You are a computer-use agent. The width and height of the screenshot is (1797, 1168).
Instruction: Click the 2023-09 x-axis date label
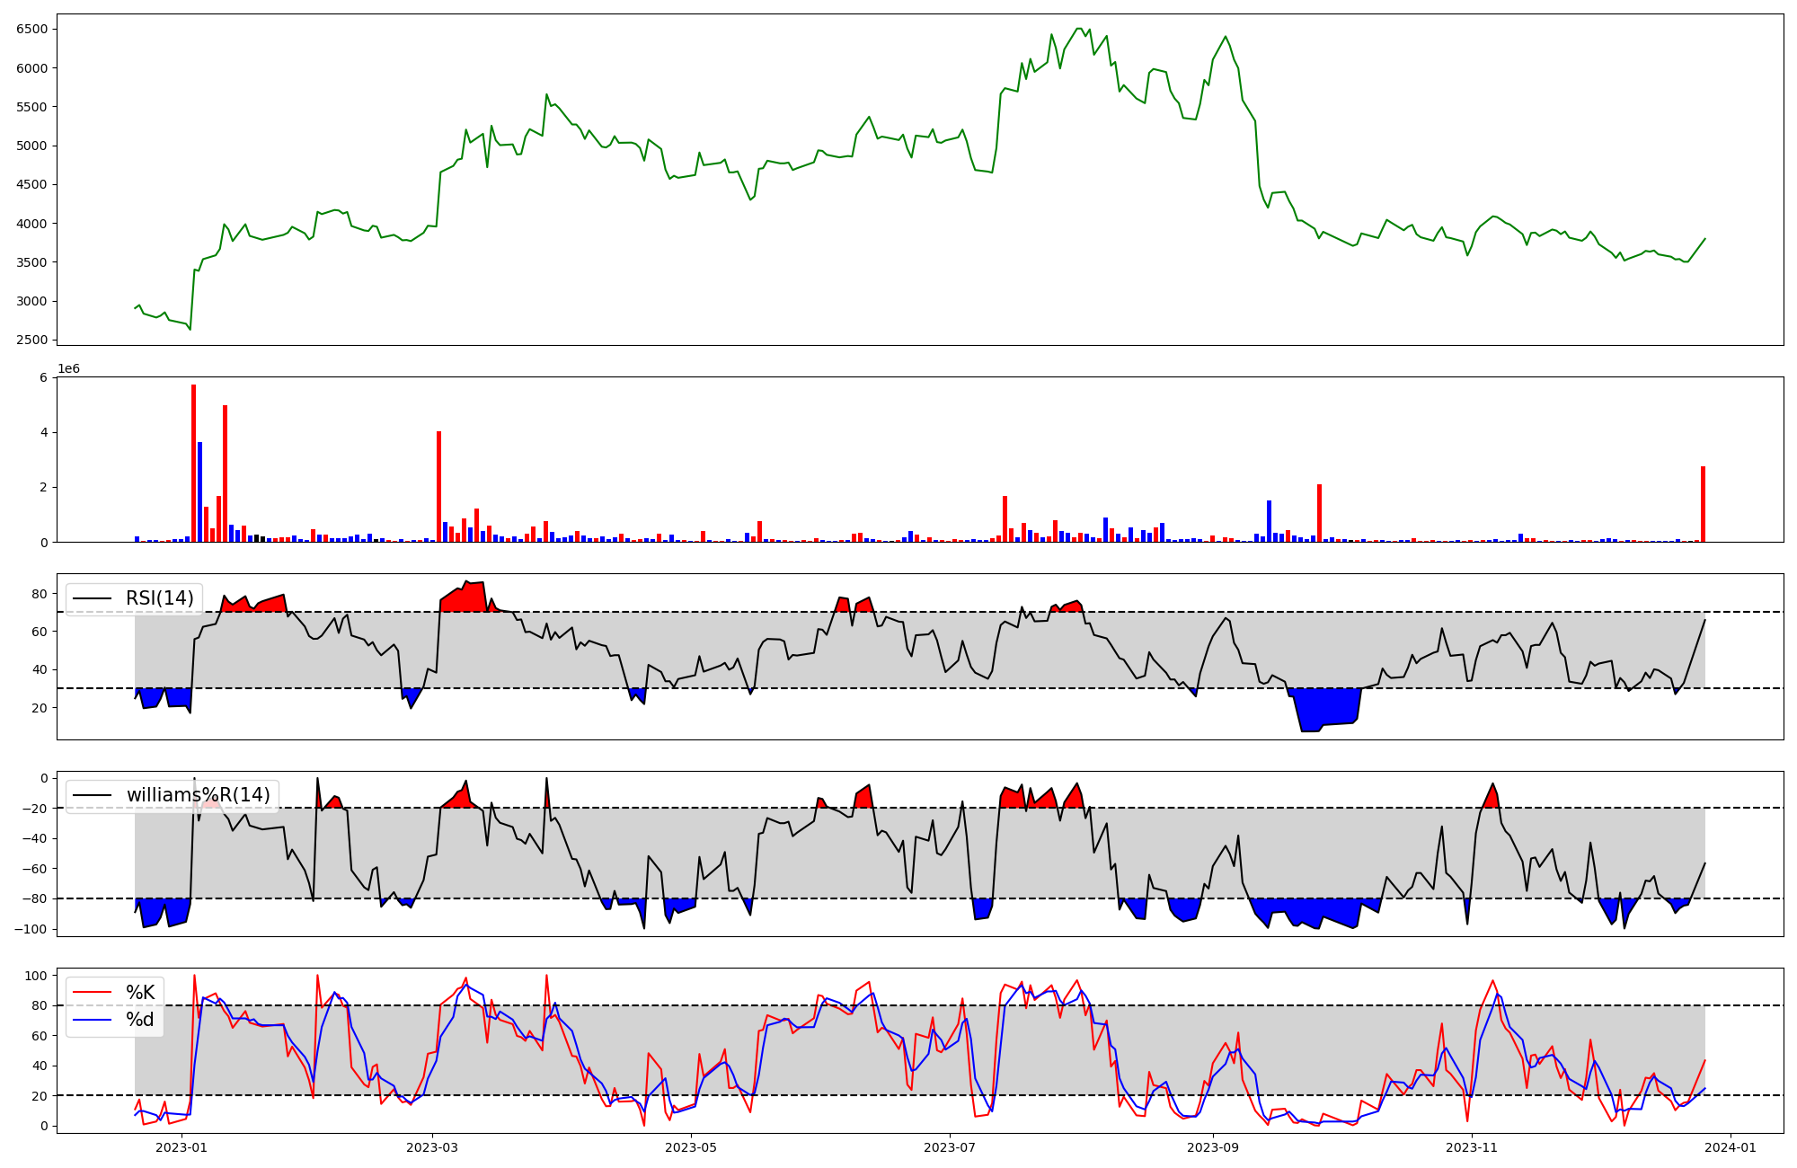(x=1214, y=1147)
